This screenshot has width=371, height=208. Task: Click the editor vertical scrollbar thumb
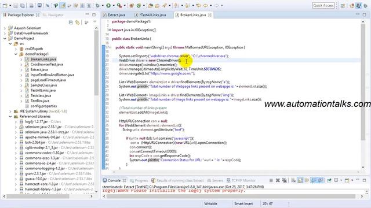pyautogui.click(x=363, y=81)
